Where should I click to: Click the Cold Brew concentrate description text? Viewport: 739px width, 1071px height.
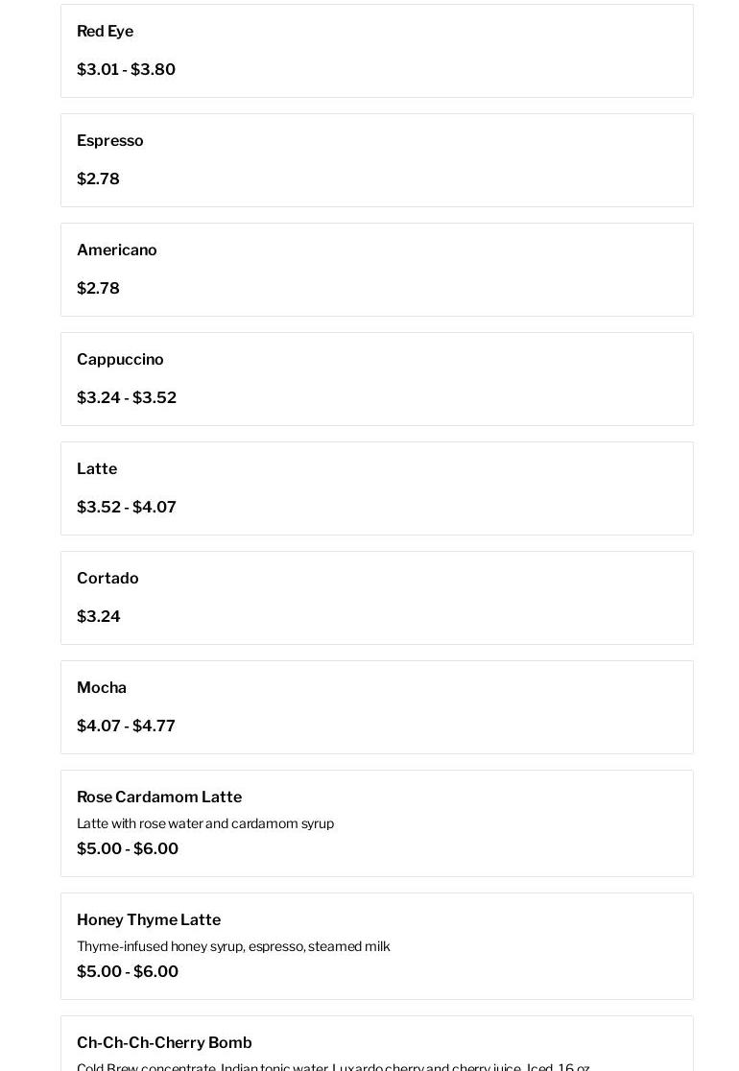333,1066
